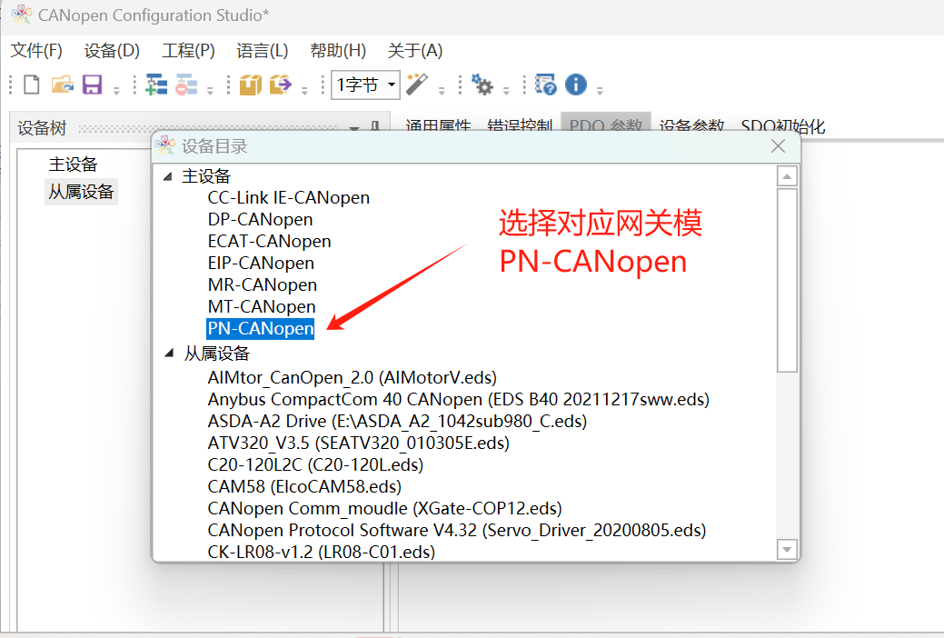Select ECAT-CANopen master device
Screen dimensions: 944x638
[269, 241]
